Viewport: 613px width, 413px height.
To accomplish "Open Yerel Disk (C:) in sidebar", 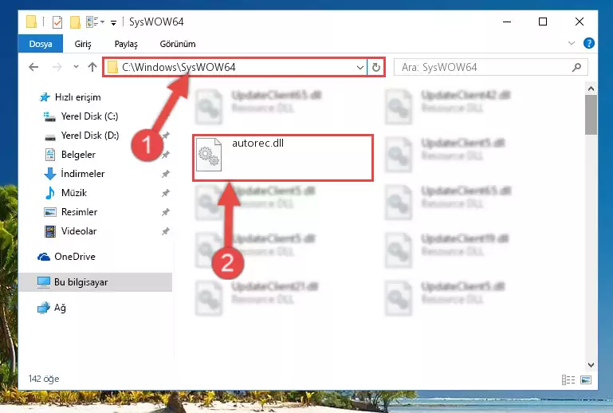I will coord(89,116).
